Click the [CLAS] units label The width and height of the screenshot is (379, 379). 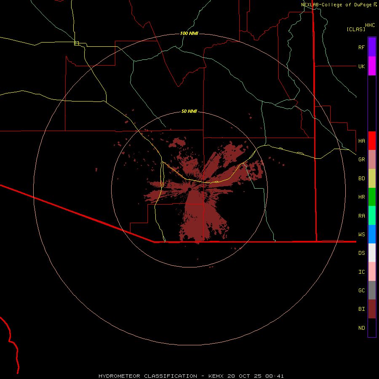pyautogui.click(x=356, y=29)
